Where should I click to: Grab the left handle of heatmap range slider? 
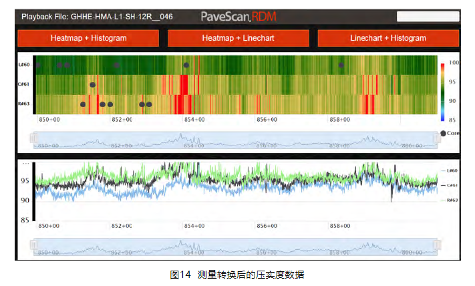click(x=33, y=139)
